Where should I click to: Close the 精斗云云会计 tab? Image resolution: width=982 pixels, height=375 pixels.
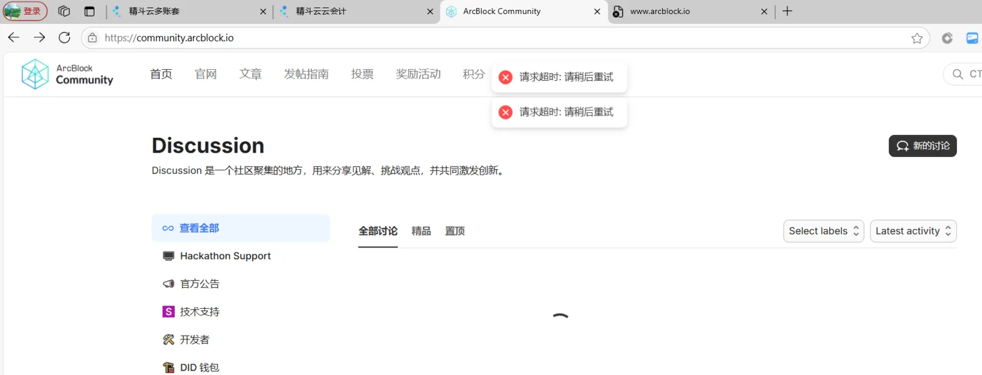tap(430, 11)
